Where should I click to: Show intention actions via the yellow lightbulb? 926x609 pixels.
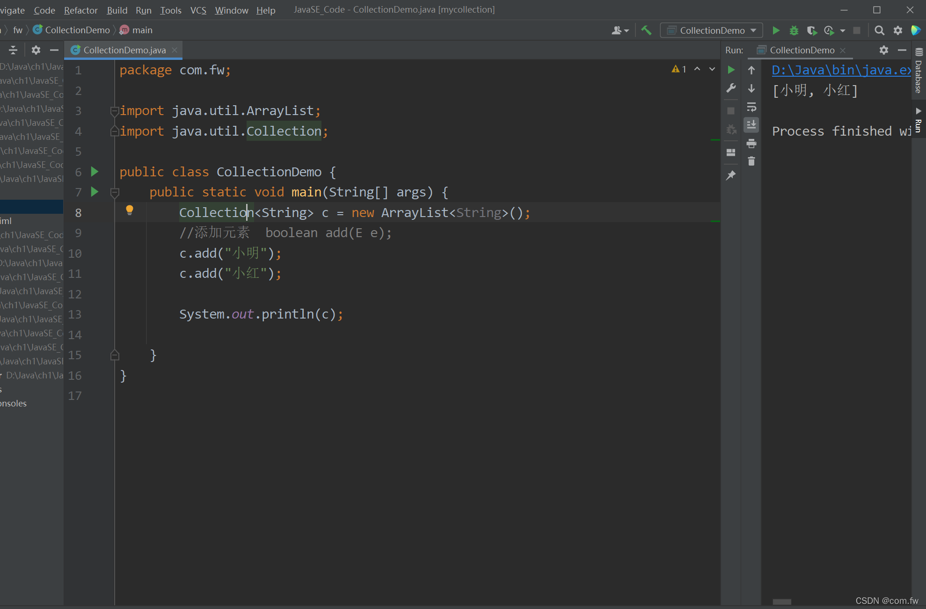click(130, 210)
